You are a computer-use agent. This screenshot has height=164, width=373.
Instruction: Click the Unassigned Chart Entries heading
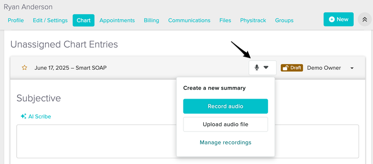64,44
